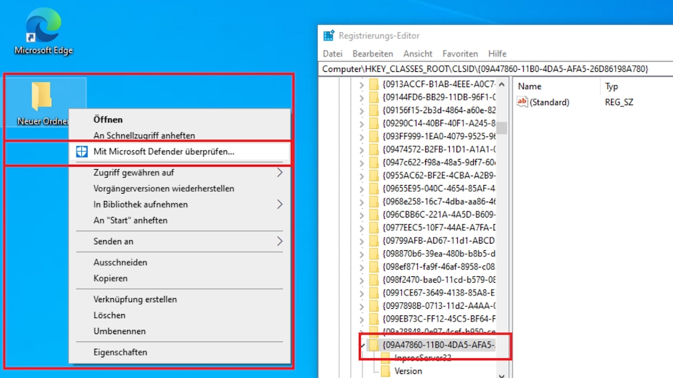Click the Registrierungs-Editor title bar icon

coord(329,35)
